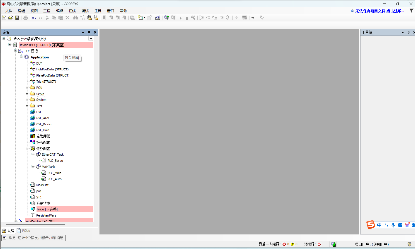The height and width of the screenshot is (249, 415).
Task: Click the Undo arrow in toolbar
Action: click(34, 18)
